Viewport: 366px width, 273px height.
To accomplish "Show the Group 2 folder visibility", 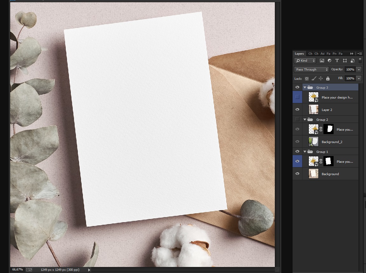I will click(297, 119).
